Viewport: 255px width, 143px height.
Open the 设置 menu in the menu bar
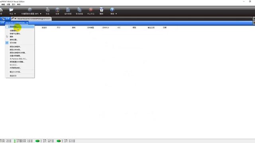coord(8,4)
